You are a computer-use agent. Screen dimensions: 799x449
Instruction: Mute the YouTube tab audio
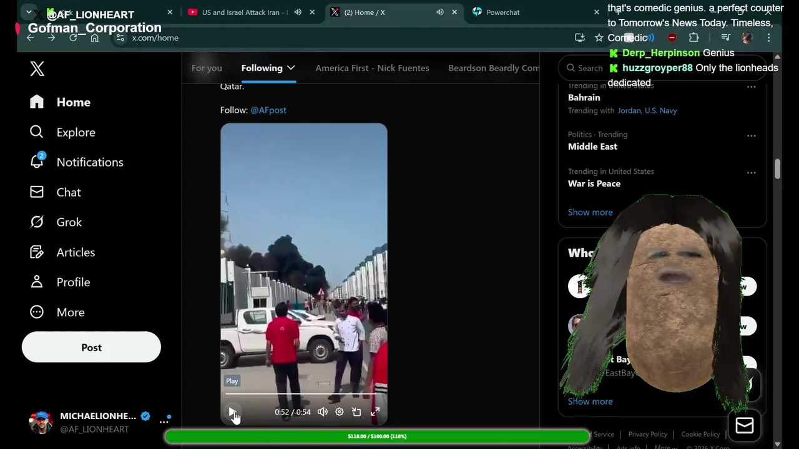tap(298, 12)
